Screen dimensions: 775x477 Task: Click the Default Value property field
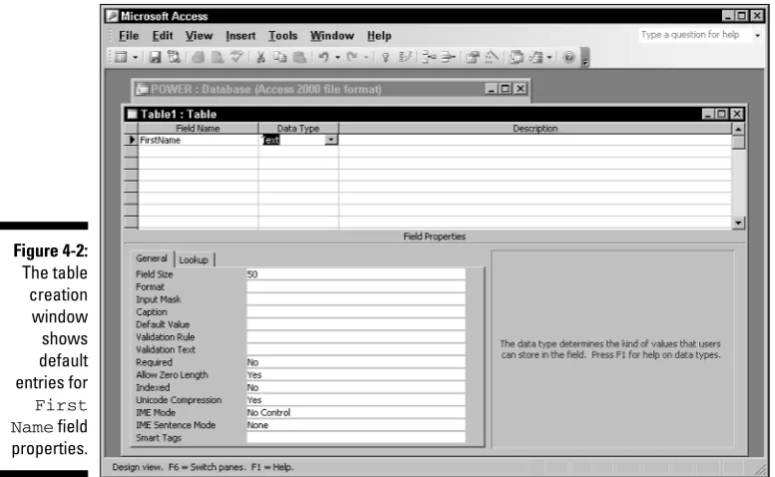click(x=356, y=324)
